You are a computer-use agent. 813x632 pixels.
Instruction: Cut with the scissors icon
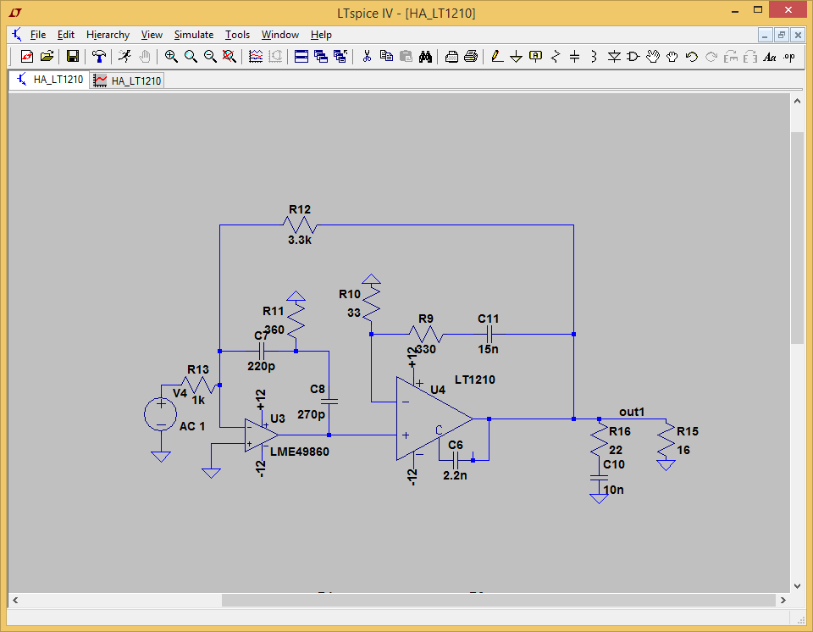tap(367, 56)
